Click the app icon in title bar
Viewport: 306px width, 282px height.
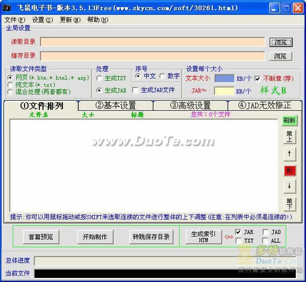(x=7, y=8)
